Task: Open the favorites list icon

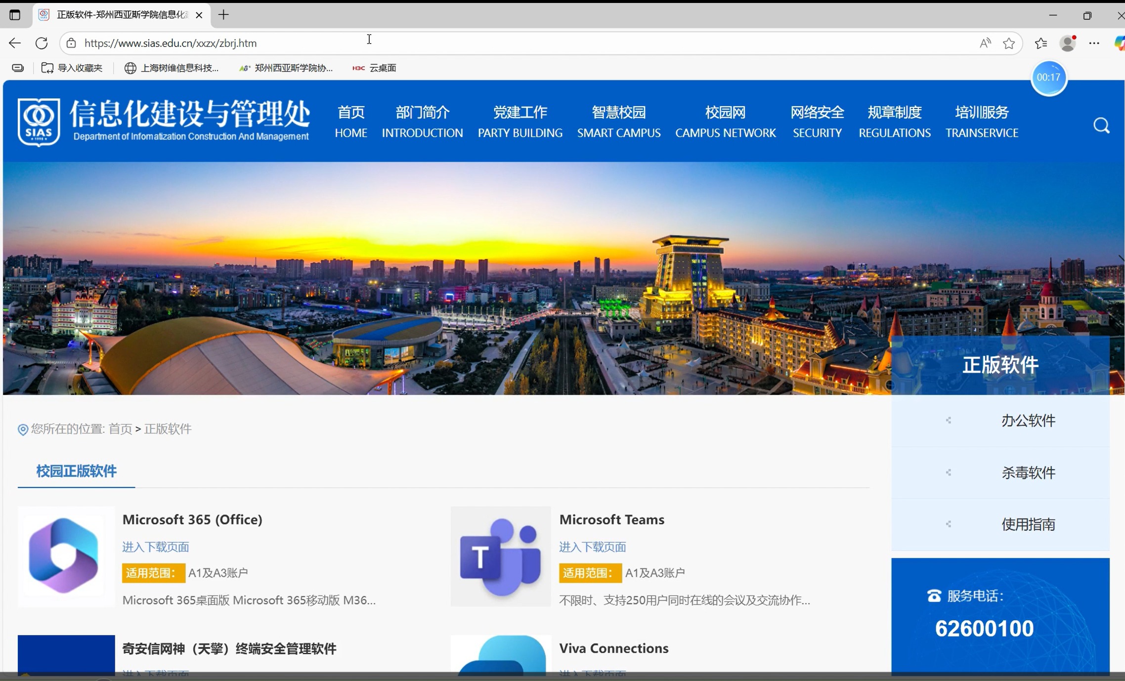Action: coord(1040,43)
